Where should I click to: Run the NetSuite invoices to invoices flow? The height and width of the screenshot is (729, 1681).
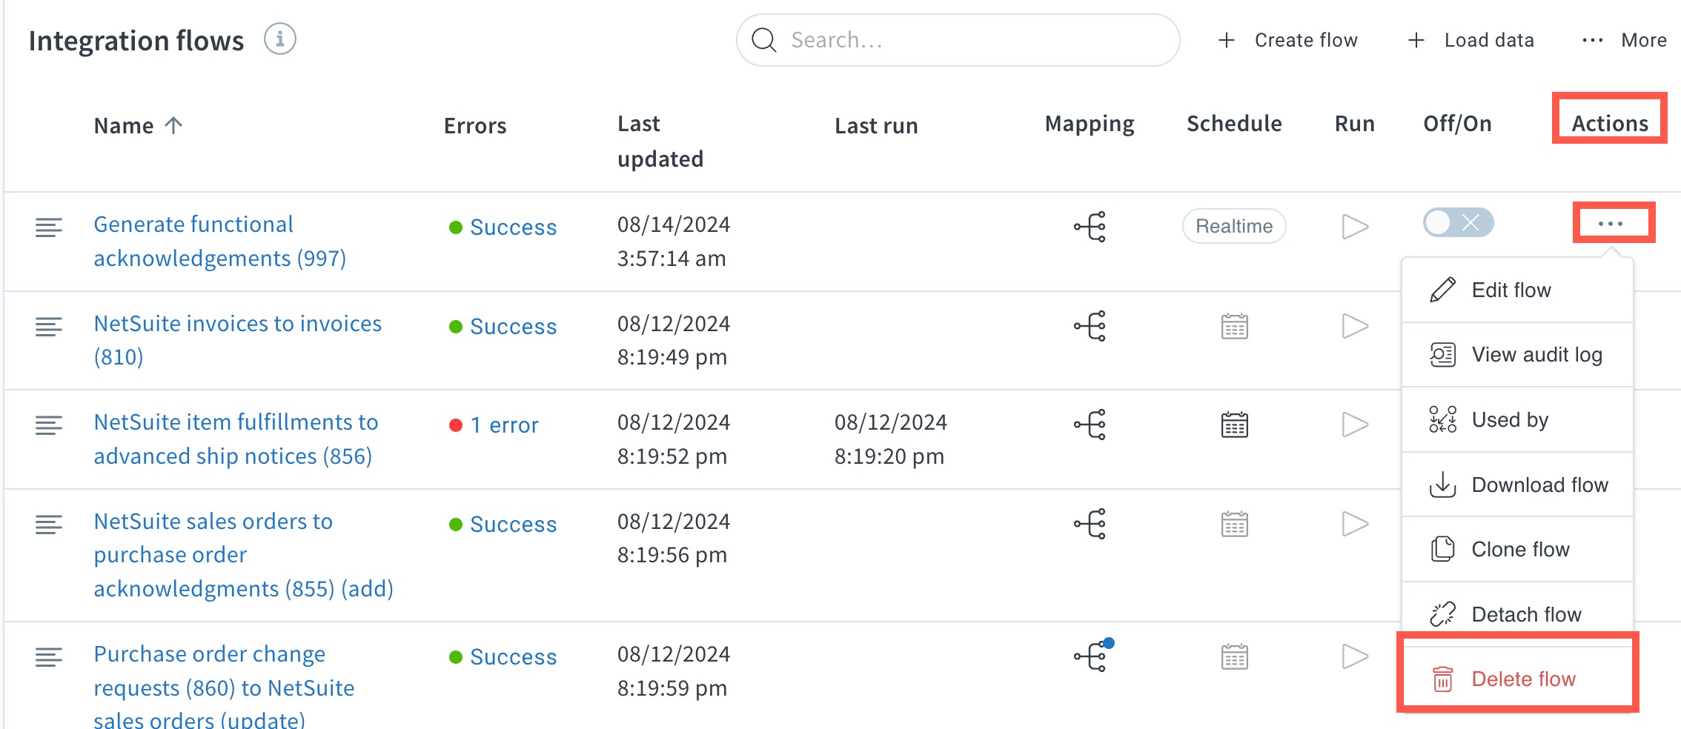(x=1355, y=326)
